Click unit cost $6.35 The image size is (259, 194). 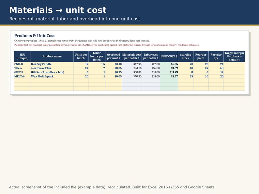[169, 64]
